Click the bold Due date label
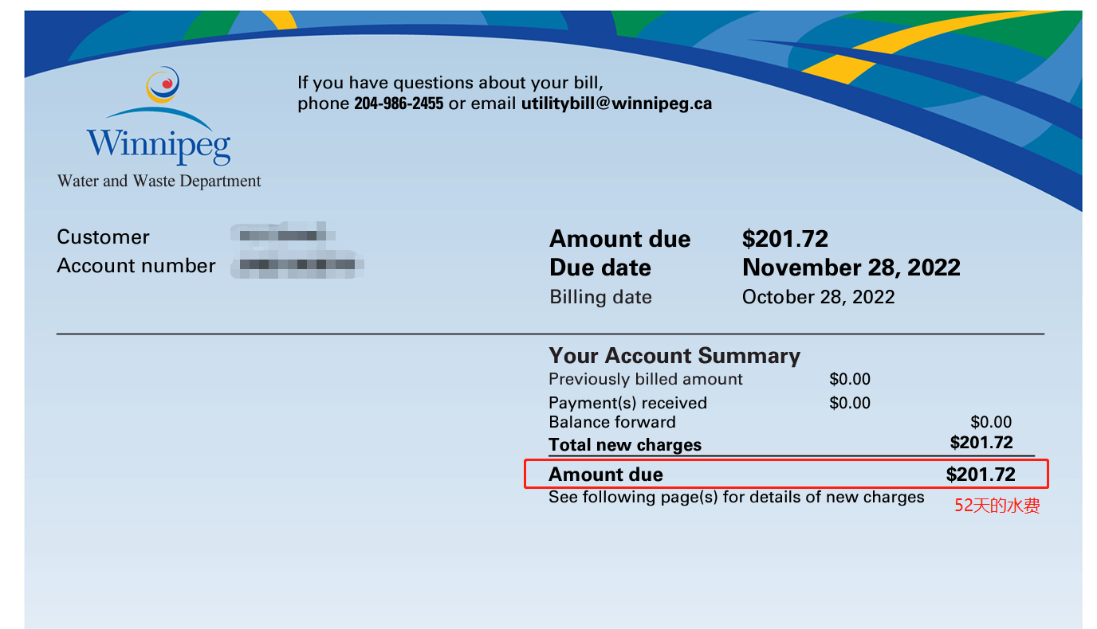The height and width of the screenshot is (629, 1097). (600, 268)
